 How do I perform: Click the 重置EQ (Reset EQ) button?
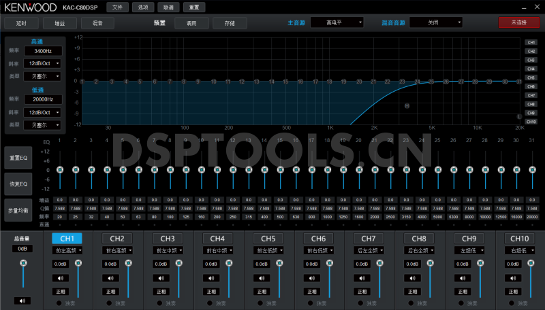[17, 158]
